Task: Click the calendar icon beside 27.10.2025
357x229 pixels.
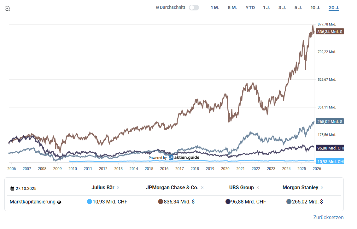Action: click(12, 189)
